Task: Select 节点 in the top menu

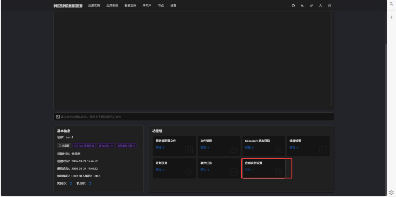Action: tap(160, 6)
